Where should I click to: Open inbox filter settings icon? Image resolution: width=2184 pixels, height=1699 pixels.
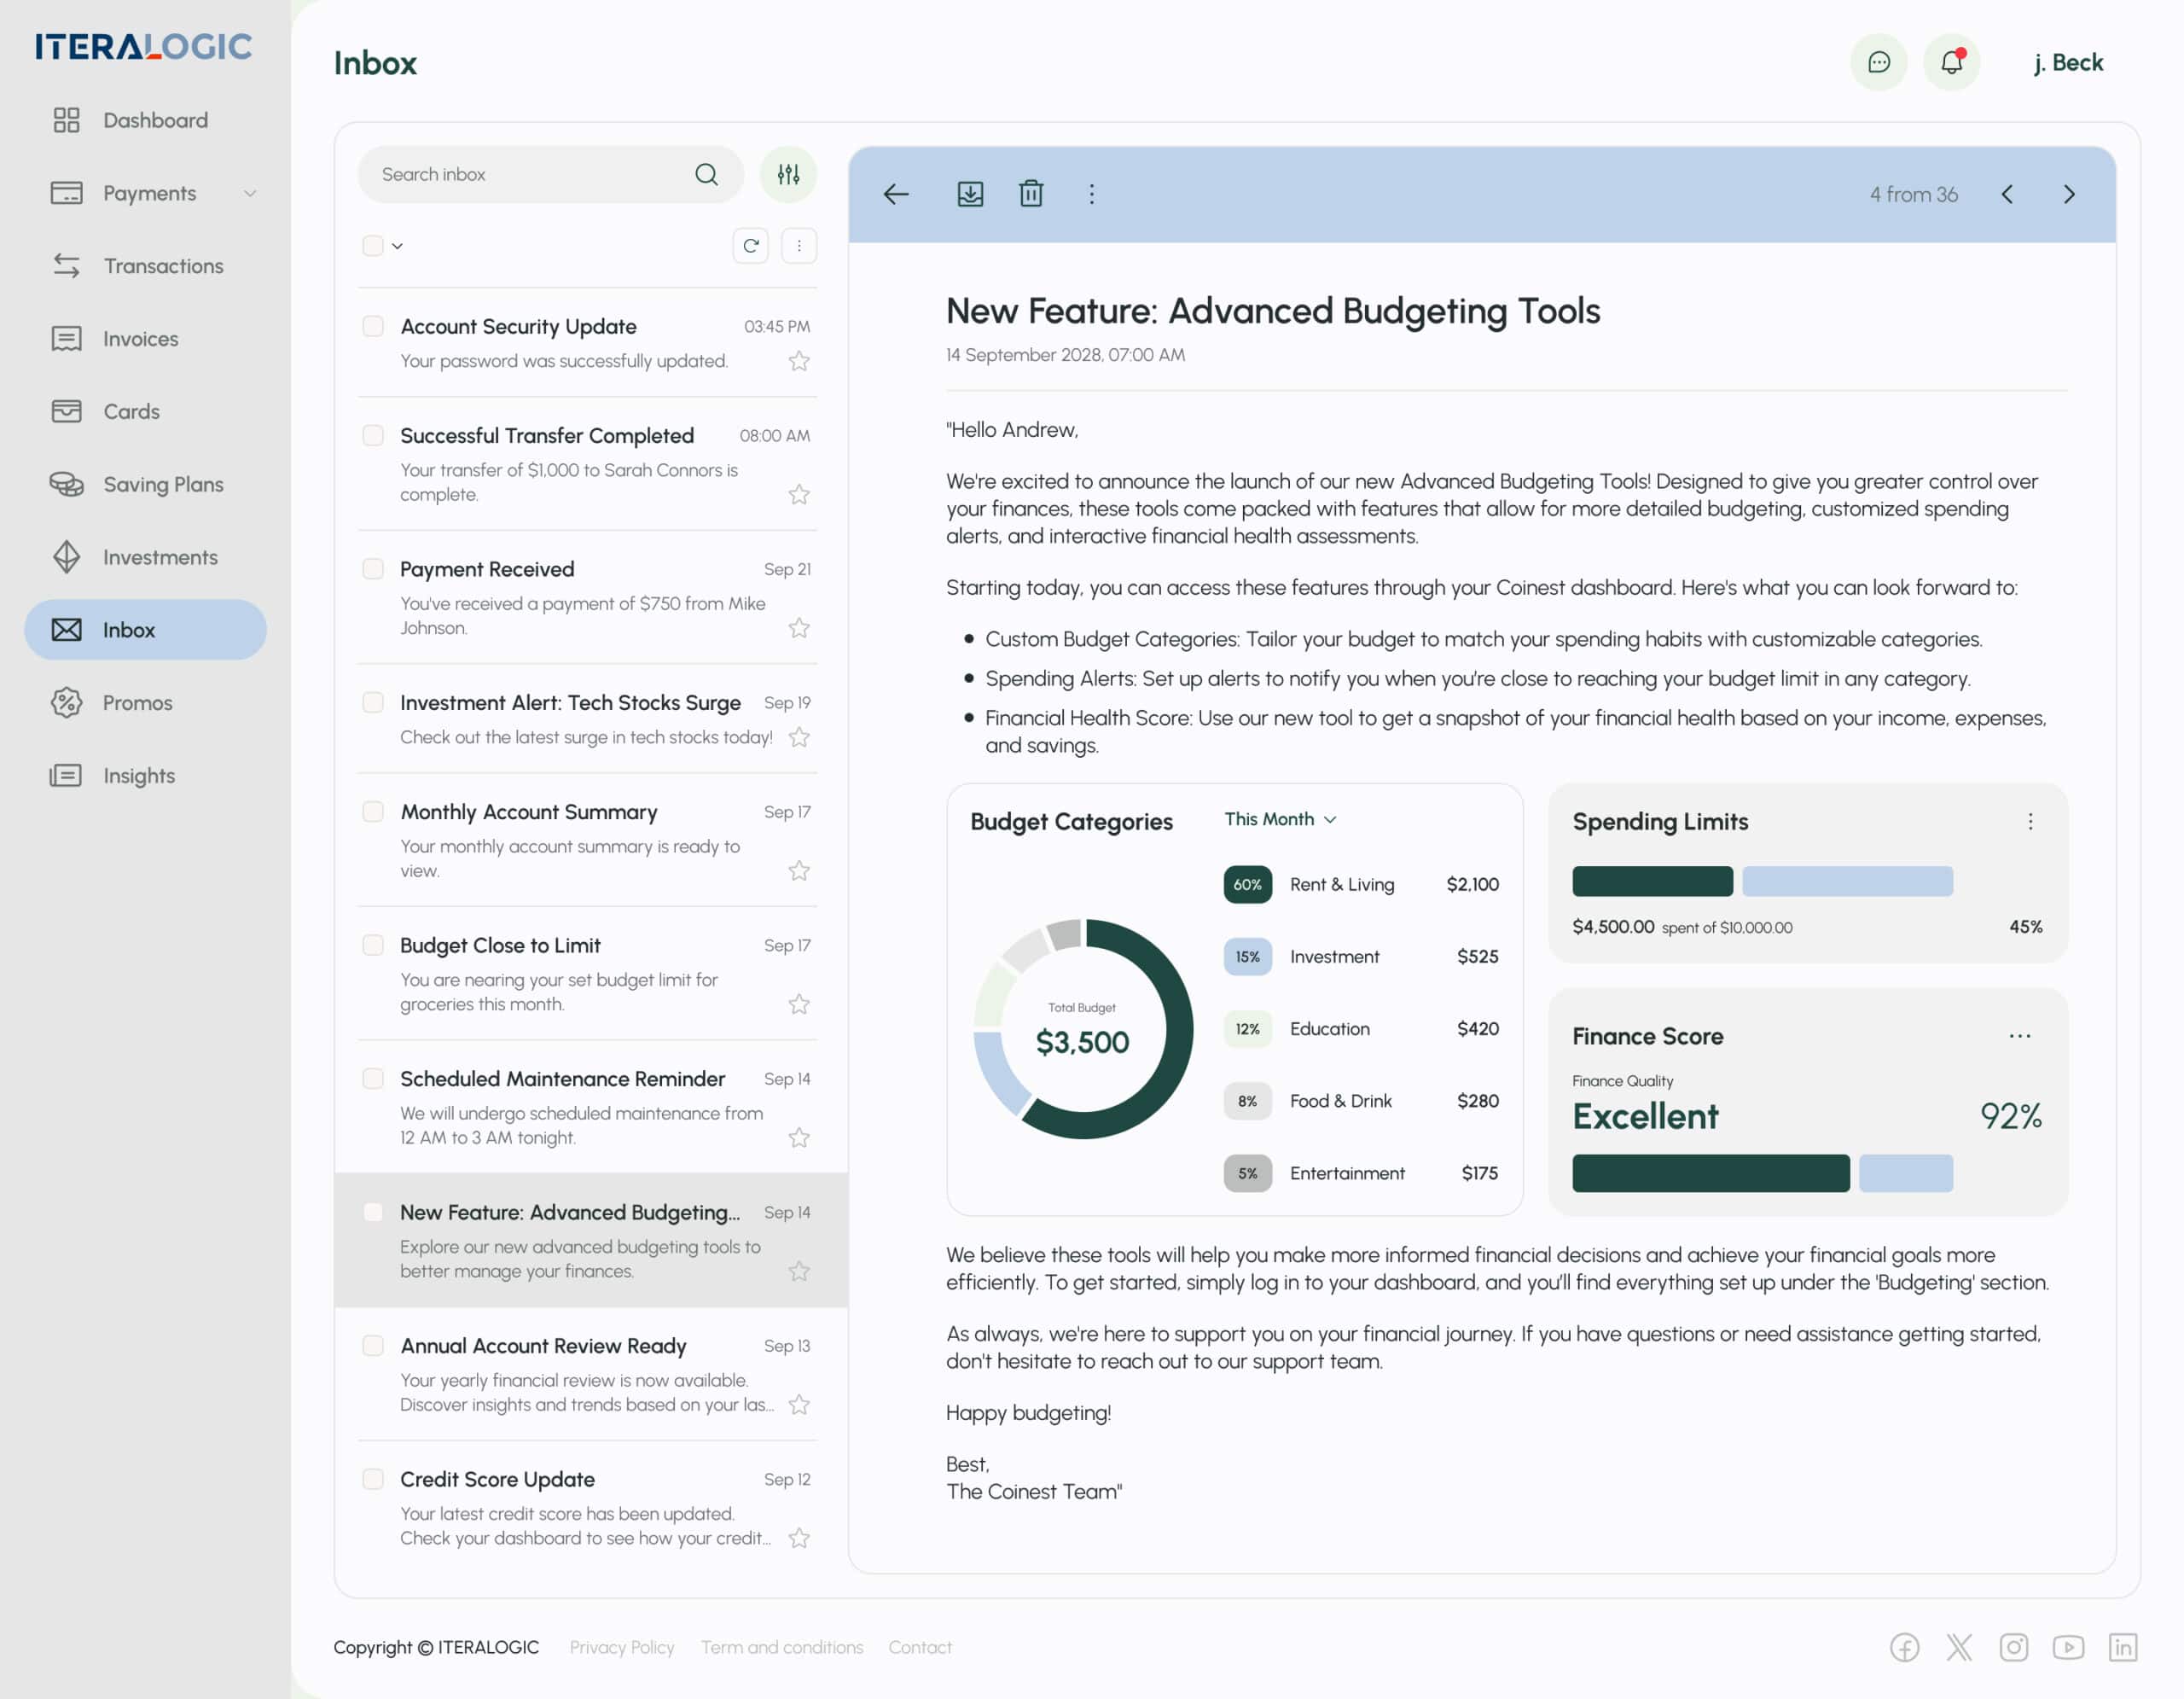[x=788, y=175]
